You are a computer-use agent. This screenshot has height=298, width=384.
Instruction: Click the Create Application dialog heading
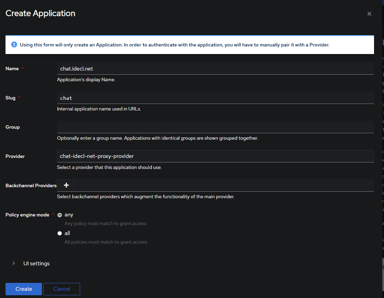[x=41, y=13]
